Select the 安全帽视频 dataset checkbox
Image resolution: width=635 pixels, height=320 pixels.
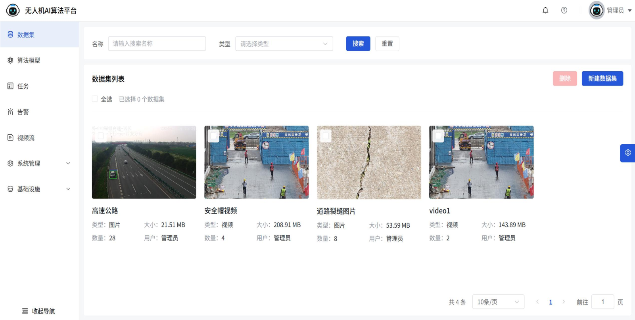pos(213,136)
